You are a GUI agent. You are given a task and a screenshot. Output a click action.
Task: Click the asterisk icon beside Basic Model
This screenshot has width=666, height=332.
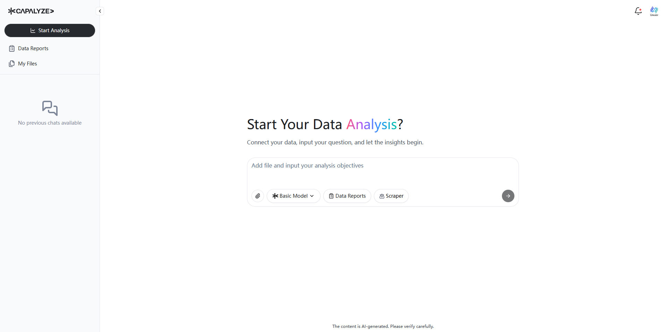275,196
